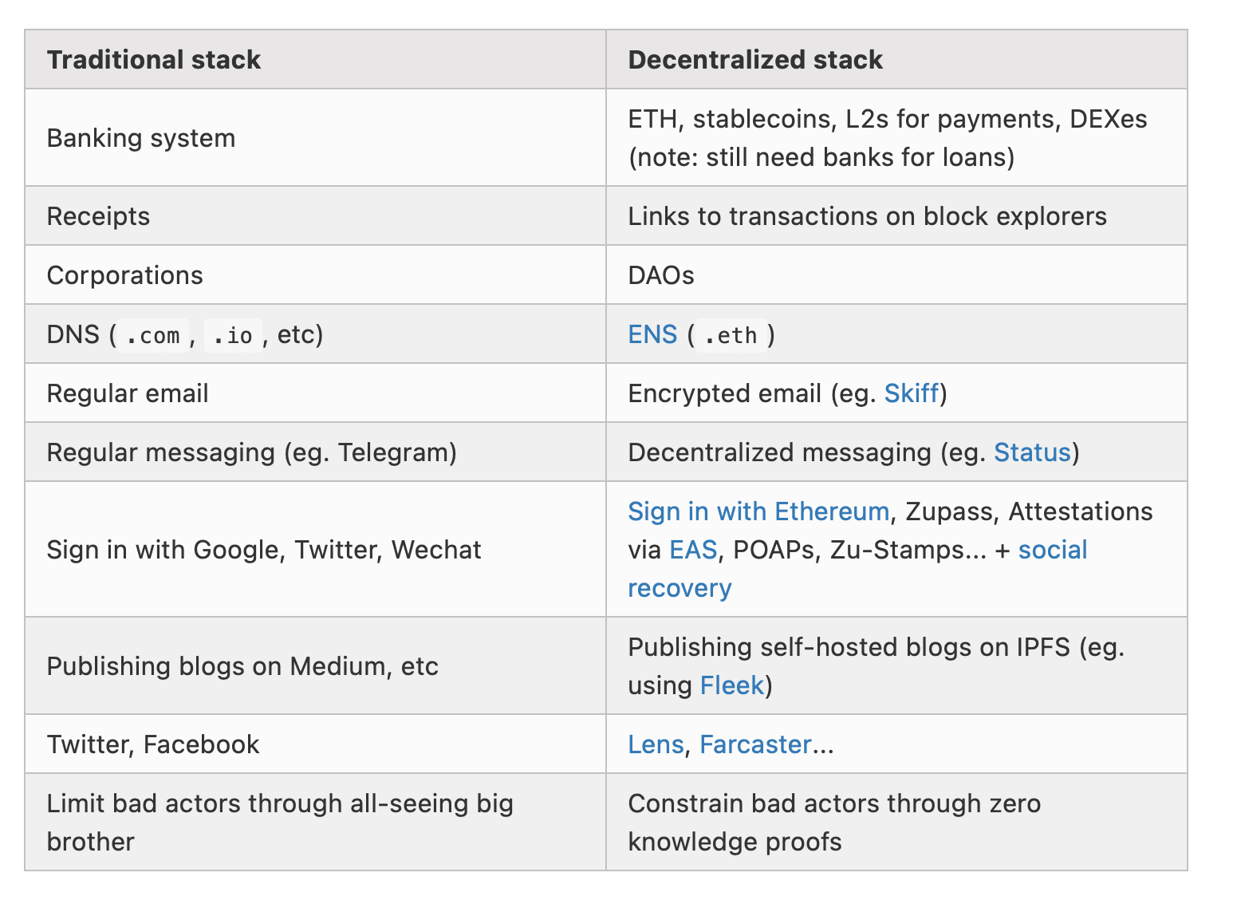Click the Sign in with Ethereum link

tap(758, 511)
